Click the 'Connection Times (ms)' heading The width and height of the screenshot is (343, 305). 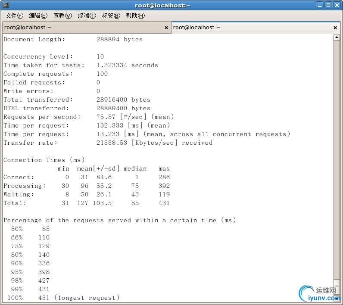(44, 160)
